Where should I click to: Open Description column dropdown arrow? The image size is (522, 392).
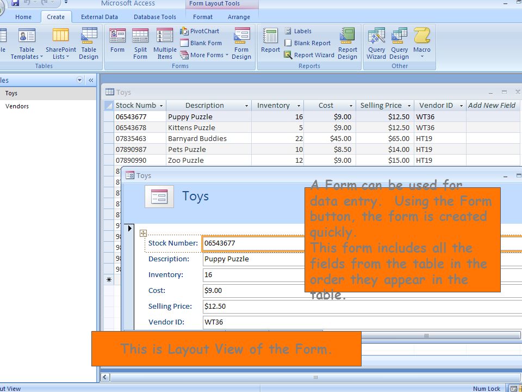(x=246, y=106)
